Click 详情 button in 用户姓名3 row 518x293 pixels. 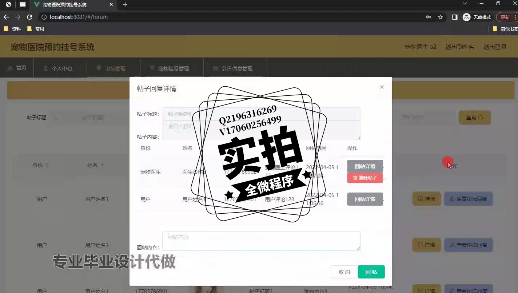tap(426, 245)
